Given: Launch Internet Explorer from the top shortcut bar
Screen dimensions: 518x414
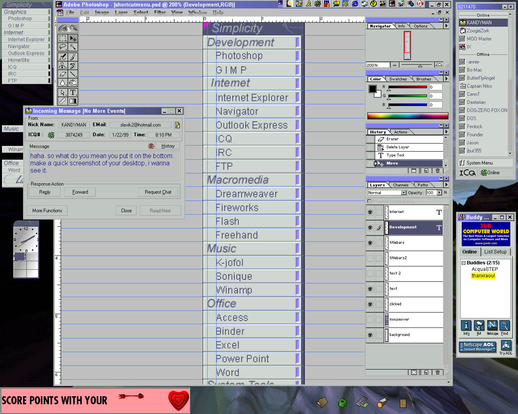Looking at the screenshot, I should (355, 4).
